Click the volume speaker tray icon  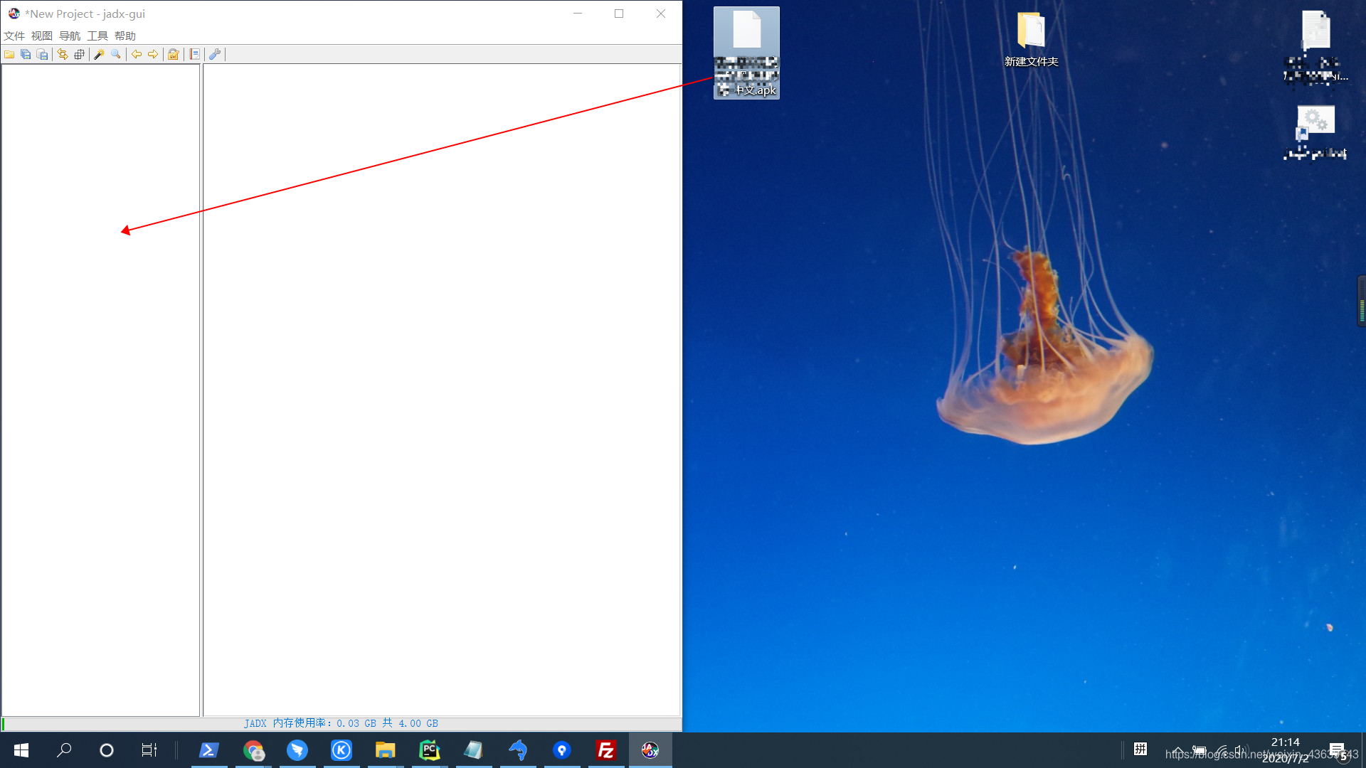coord(1241,751)
